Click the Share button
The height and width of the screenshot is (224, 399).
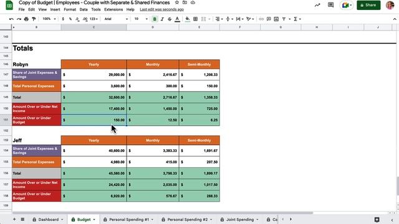[x=368, y=5]
